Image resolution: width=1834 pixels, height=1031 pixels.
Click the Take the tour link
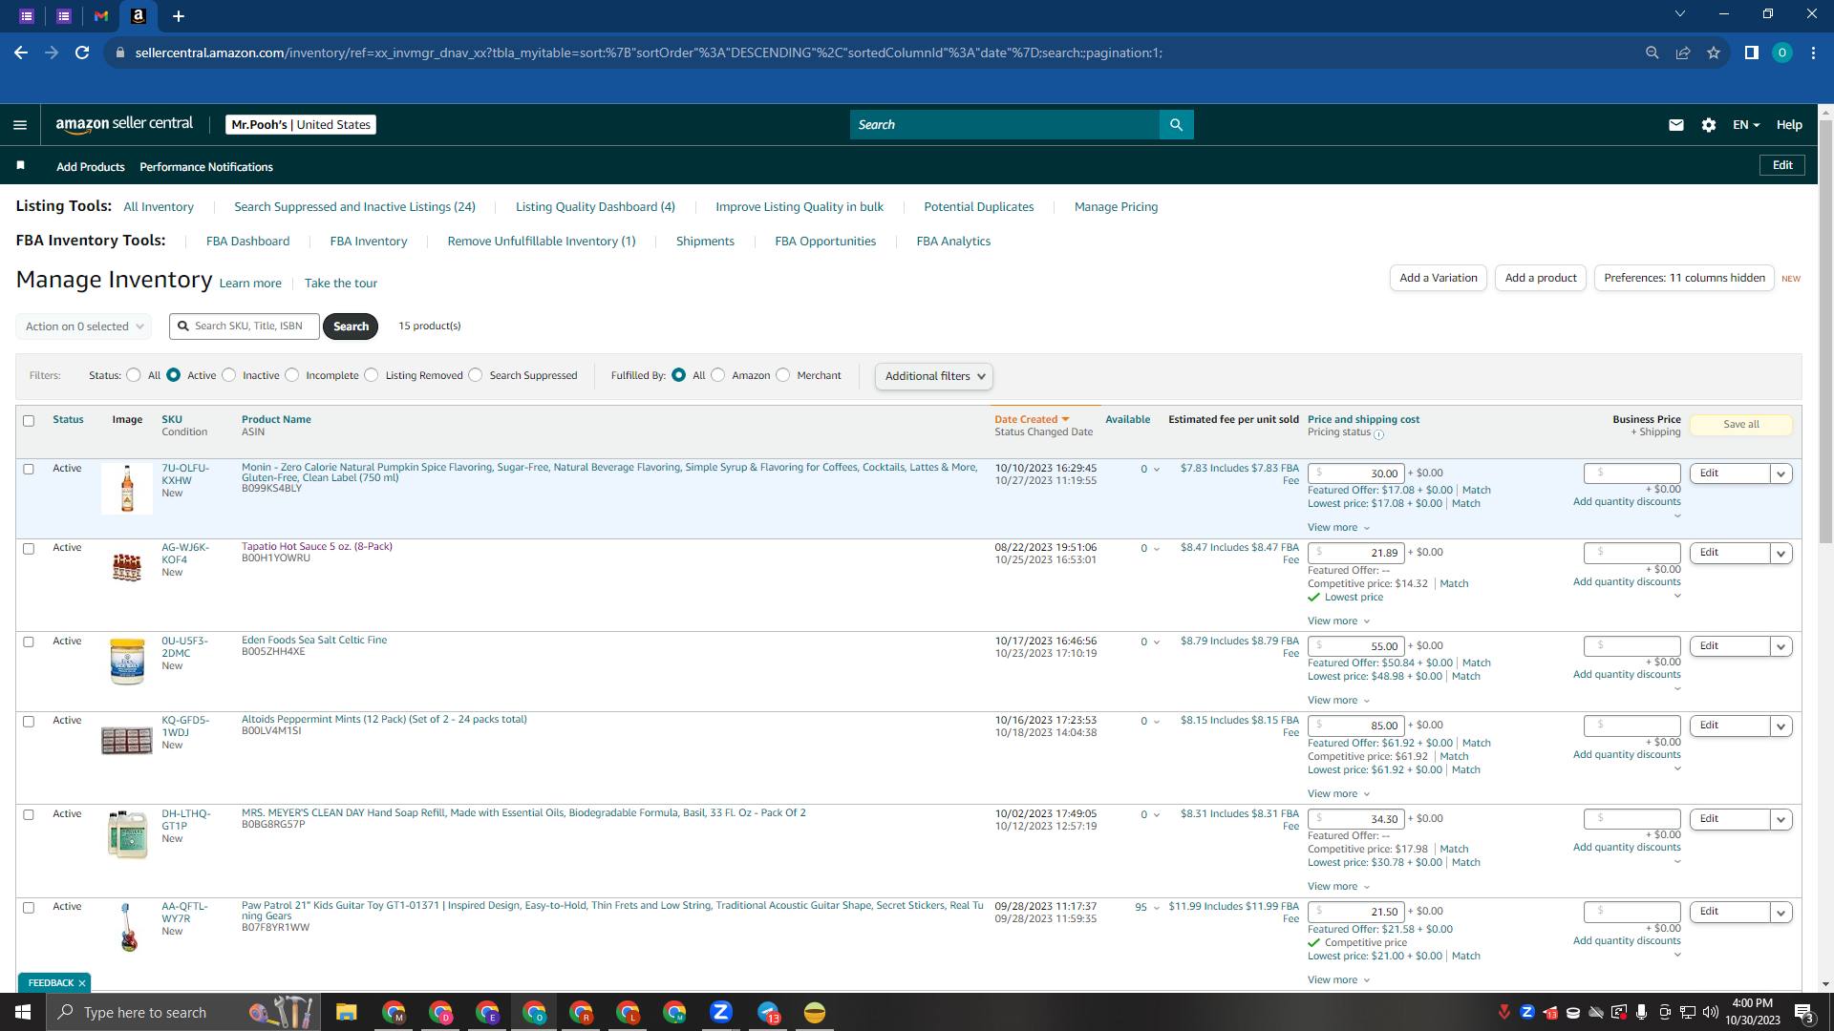[x=340, y=284]
